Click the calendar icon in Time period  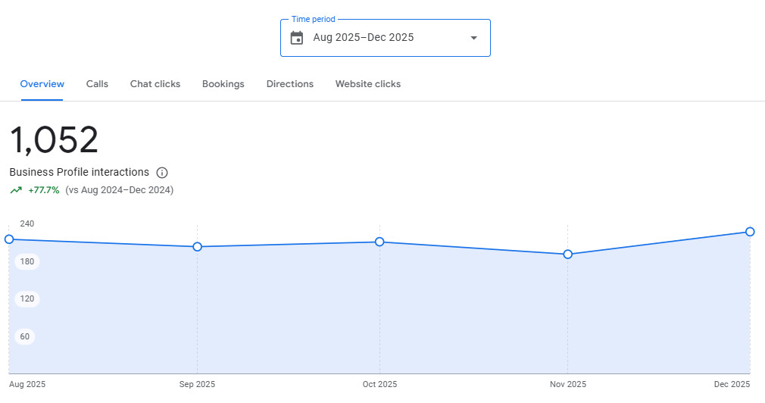[x=297, y=38]
